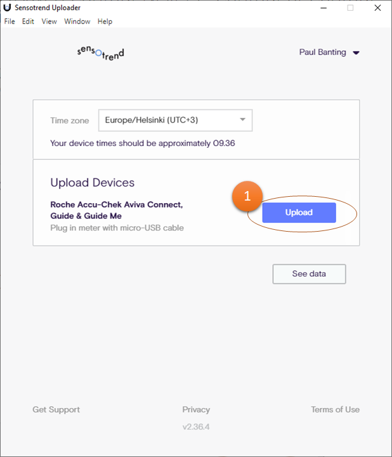
Task: Open the Terms of Use link
Action: [335, 409]
